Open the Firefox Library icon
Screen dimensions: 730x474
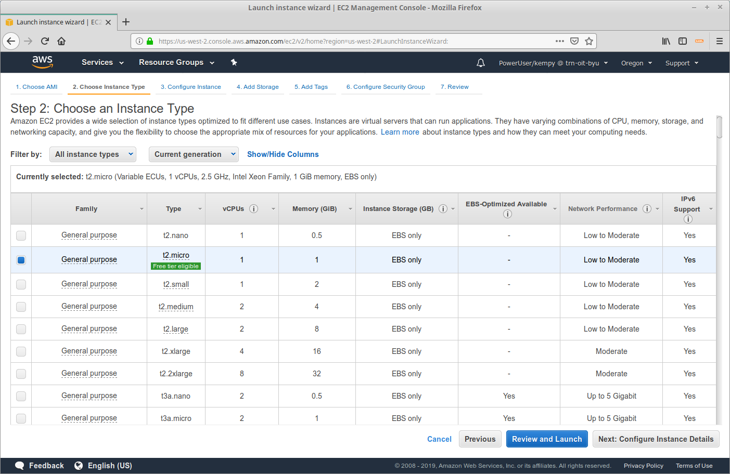click(x=666, y=41)
